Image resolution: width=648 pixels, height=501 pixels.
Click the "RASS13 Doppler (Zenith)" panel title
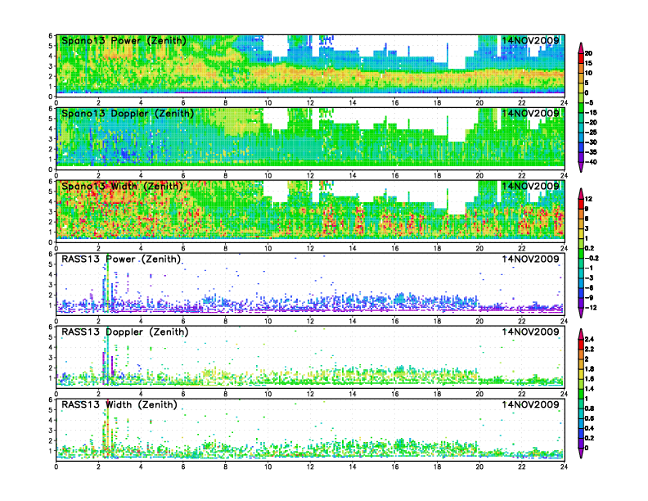tap(125, 332)
